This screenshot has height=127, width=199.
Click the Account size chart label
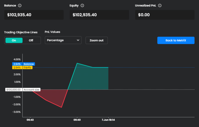click(x=32, y=90)
